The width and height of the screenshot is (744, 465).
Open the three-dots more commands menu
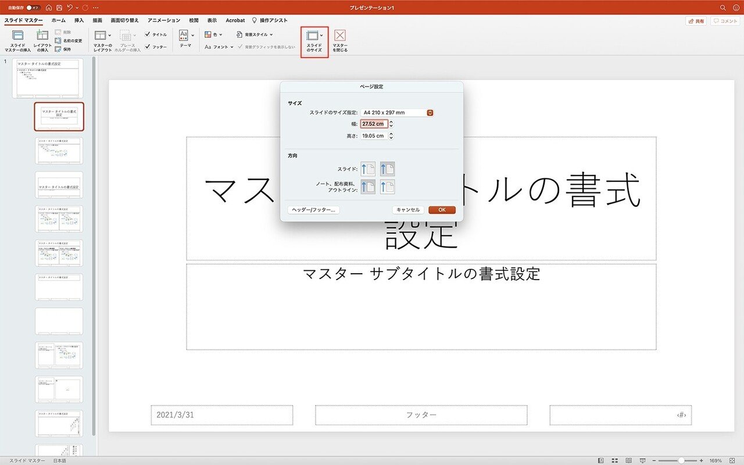95,8
